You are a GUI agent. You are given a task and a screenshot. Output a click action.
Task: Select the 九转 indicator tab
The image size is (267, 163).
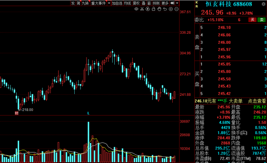[x=85, y=3]
